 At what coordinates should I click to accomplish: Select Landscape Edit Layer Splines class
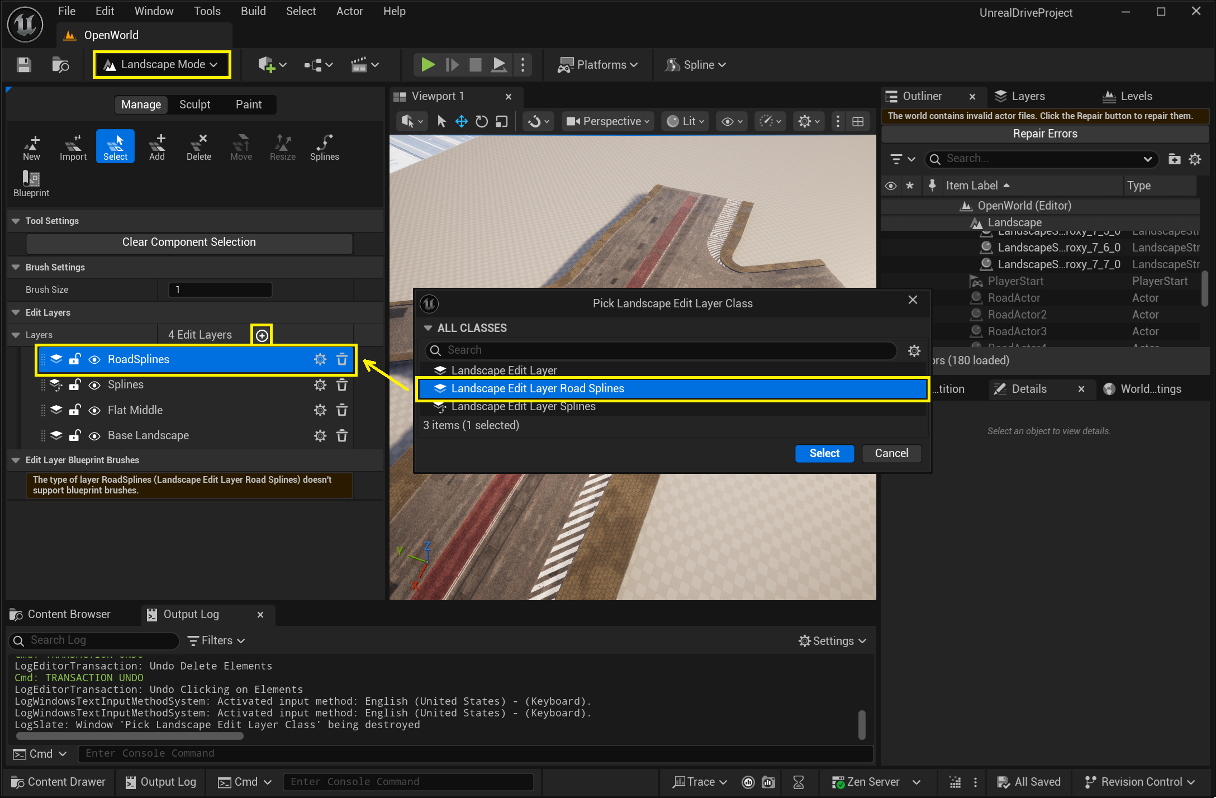(x=673, y=407)
